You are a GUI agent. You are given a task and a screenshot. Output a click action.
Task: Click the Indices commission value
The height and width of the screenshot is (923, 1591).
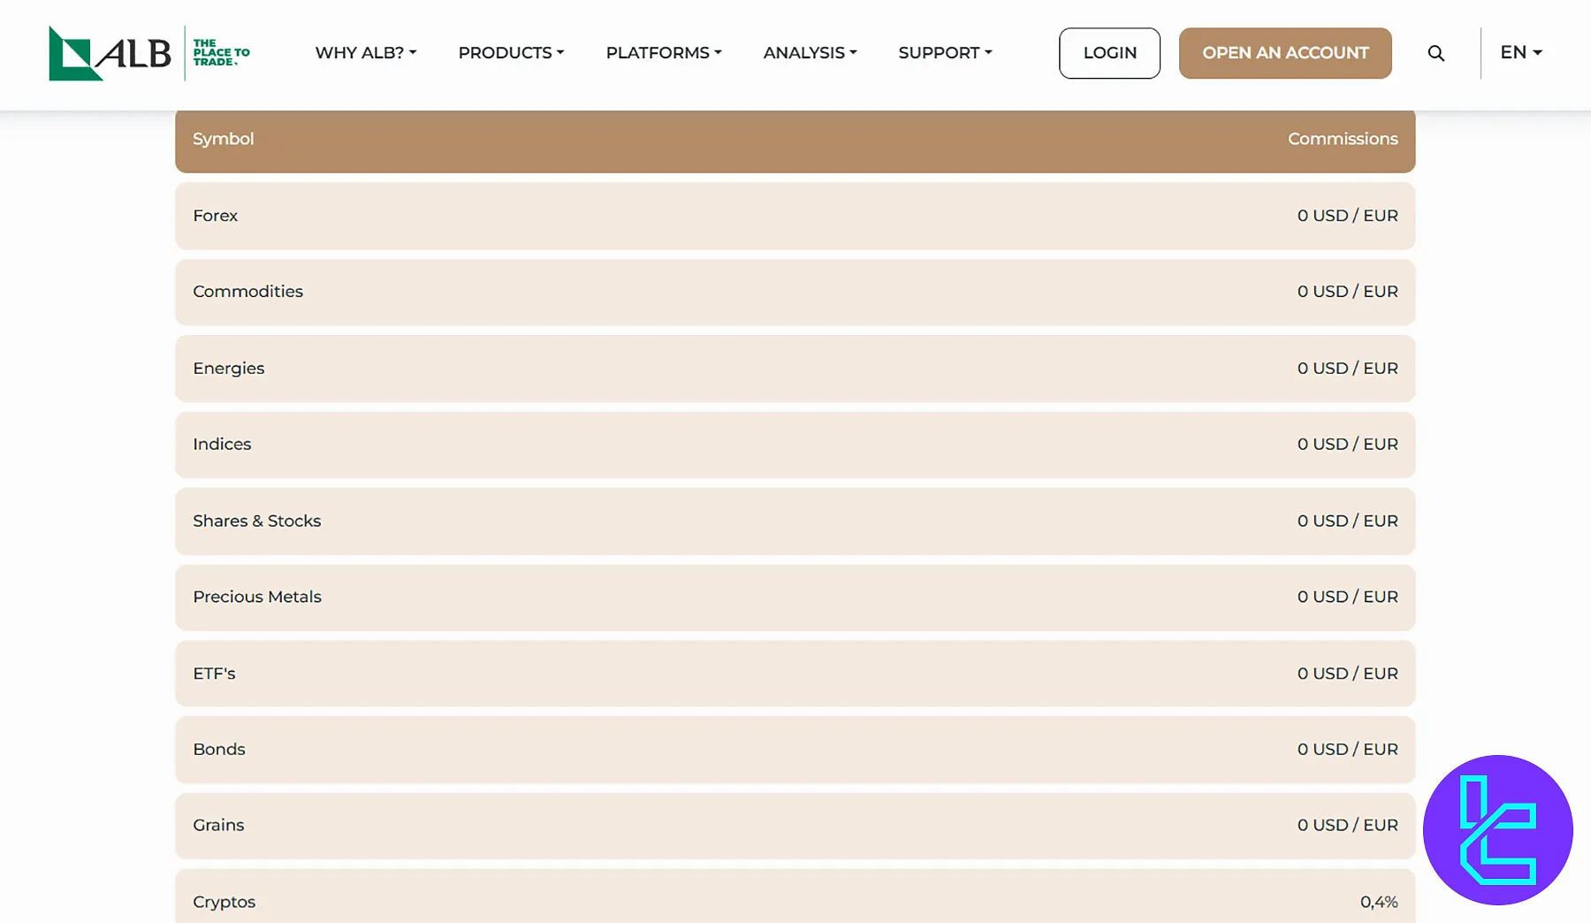1348,444
